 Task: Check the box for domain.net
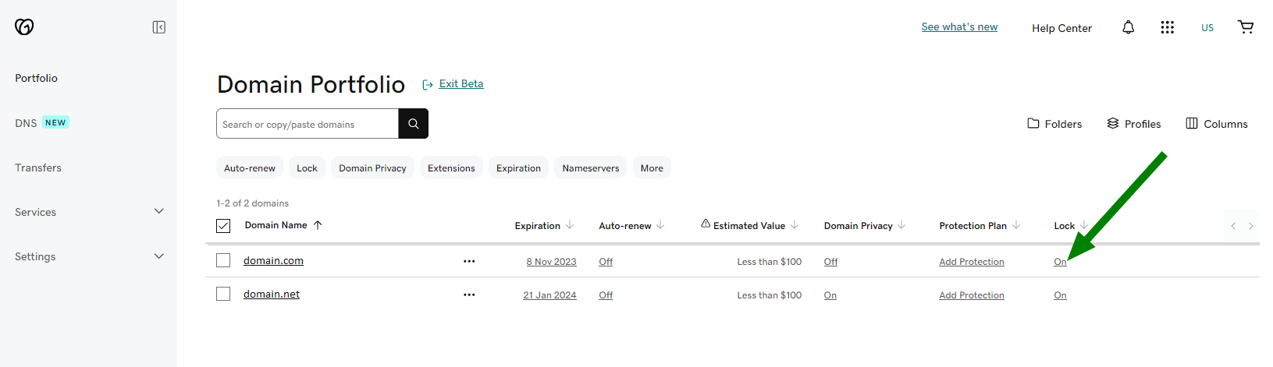[223, 294]
